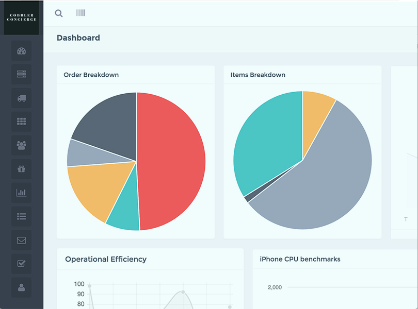The height and width of the screenshot is (309, 418).
Task: Open the bar chart reports sidebar icon
Action: click(22, 193)
